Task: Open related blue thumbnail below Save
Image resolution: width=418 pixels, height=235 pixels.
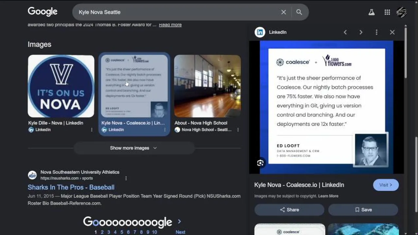Action: pyautogui.click(x=363, y=229)
